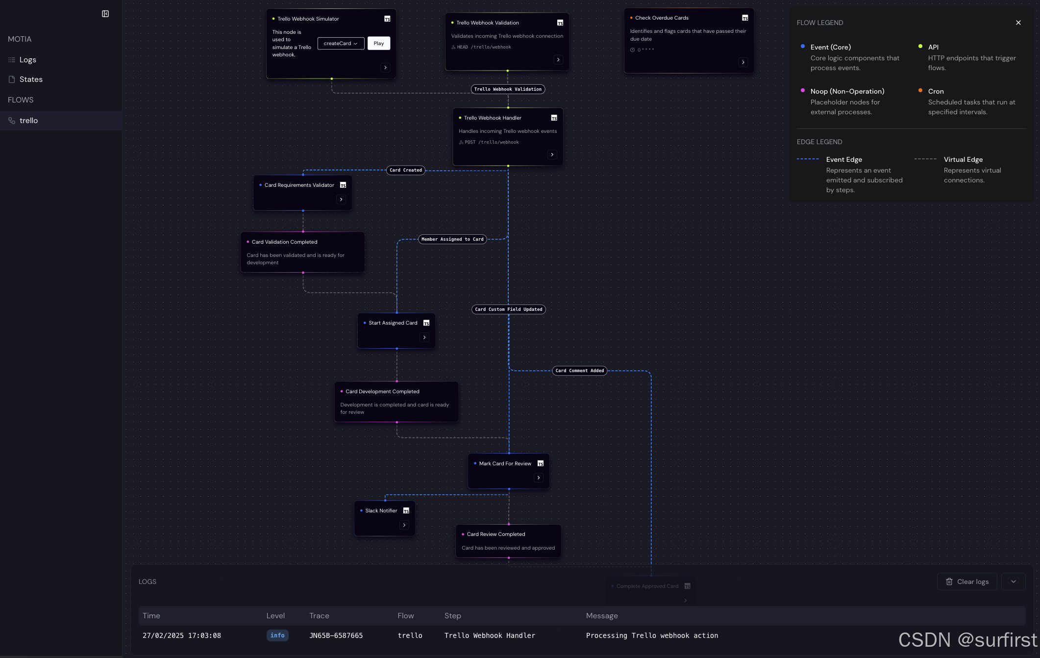Open TS code icon on Trello Webhook Validation
1040x658 pixels.
point(560,23)
